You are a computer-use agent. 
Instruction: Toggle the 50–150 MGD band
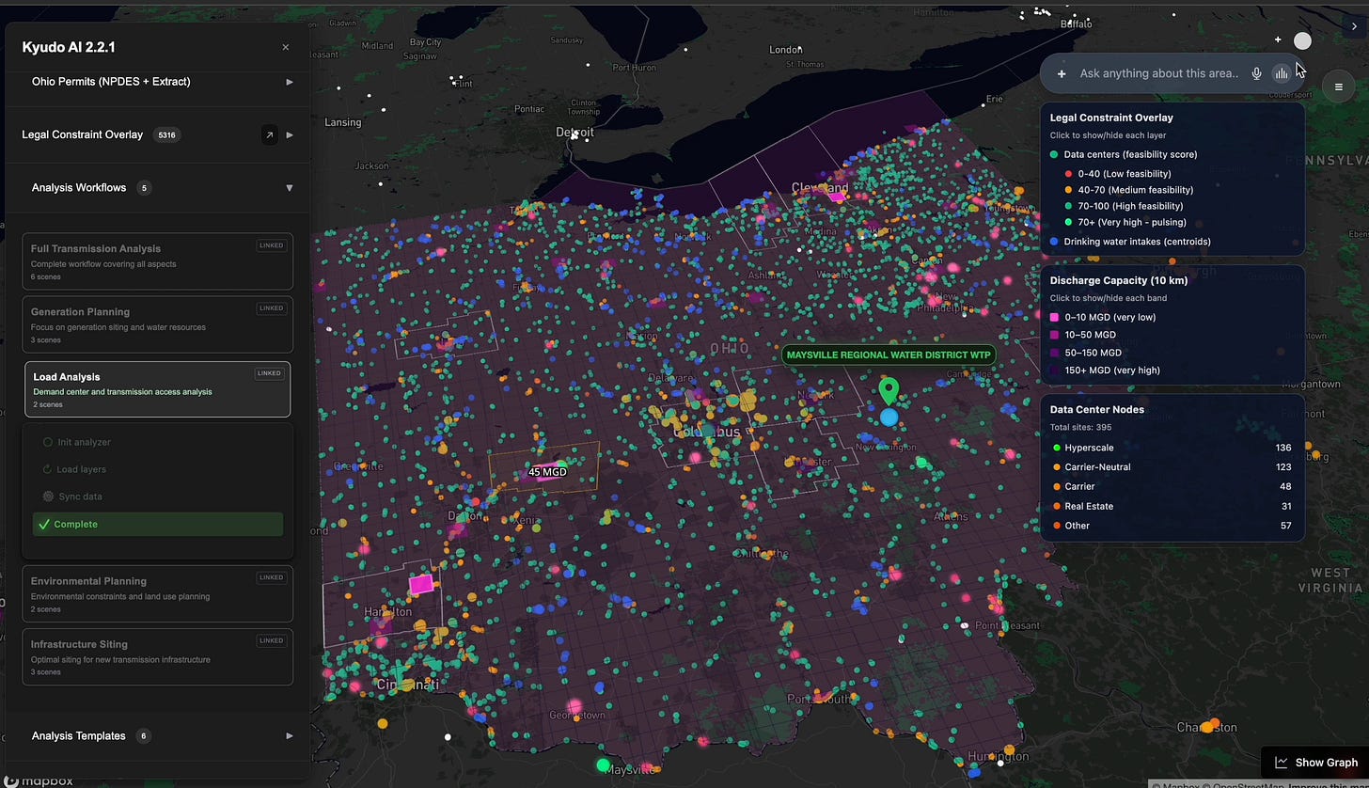(x=1086, y=353)
